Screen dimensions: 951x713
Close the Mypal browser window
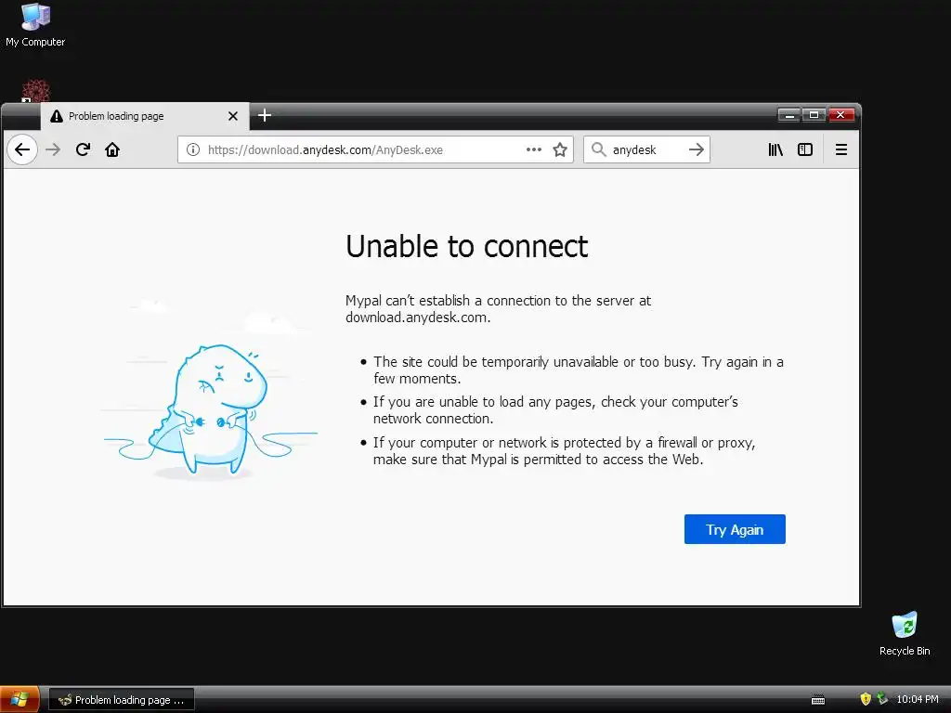(840, 114)
